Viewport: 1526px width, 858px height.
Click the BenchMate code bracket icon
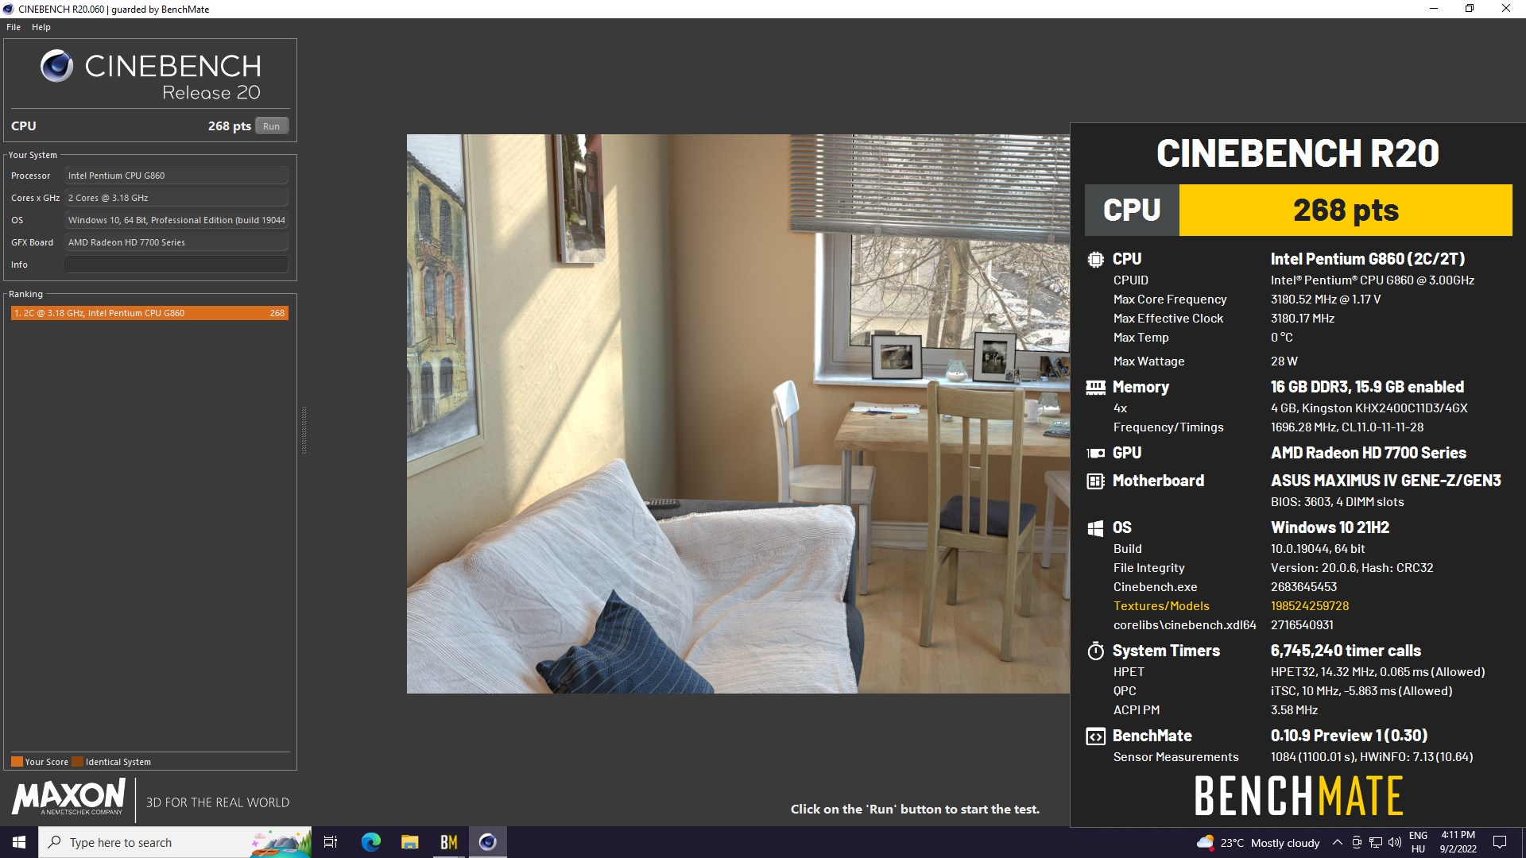pyautogui.click(x=1095, y=736)
